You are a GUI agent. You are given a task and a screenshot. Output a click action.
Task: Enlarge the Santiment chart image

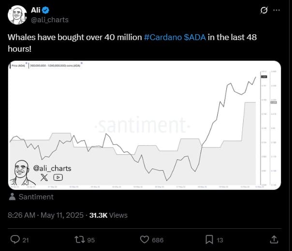click(145, 125)
